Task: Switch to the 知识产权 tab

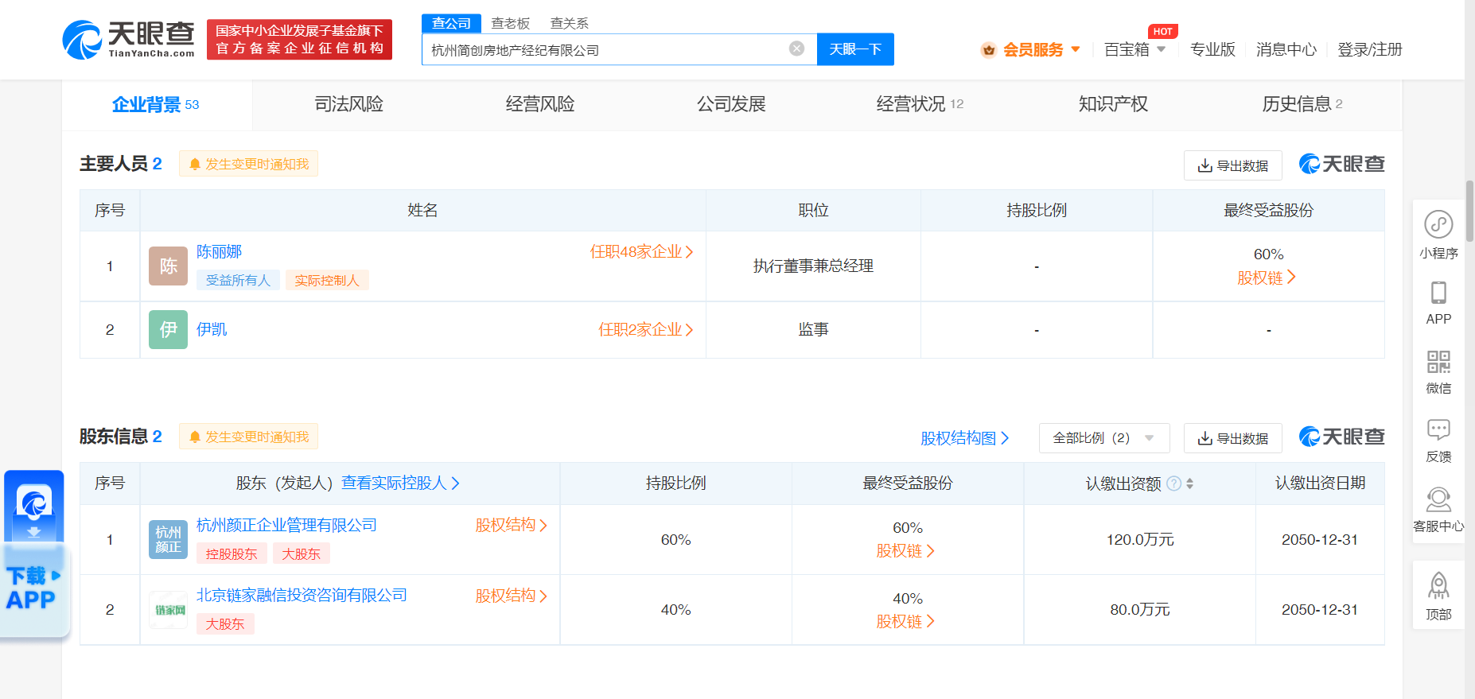Action: point(1113,104)
